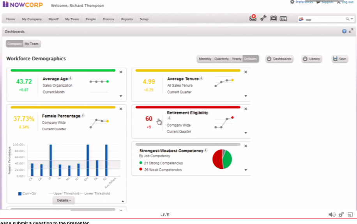Select the Quarterly time period
357x224 pixels.
point(221,59)
